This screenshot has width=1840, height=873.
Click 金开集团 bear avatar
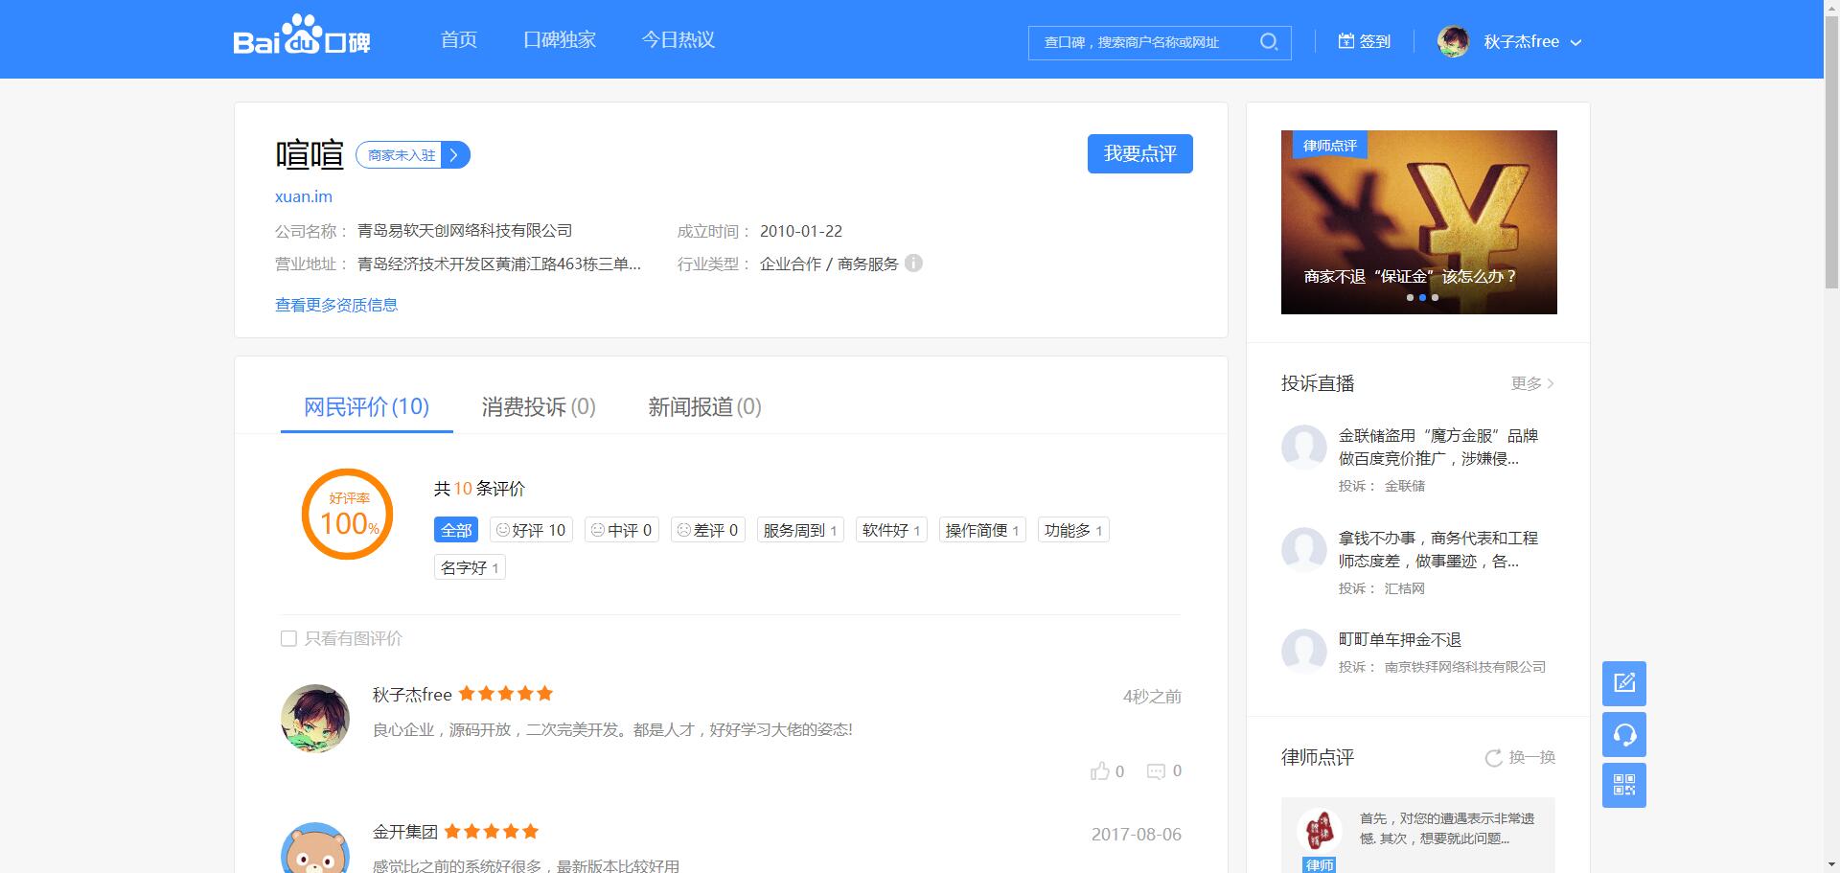(315, 848)
